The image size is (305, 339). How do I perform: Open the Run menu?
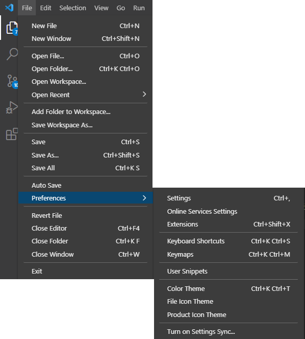click(139, 8)
